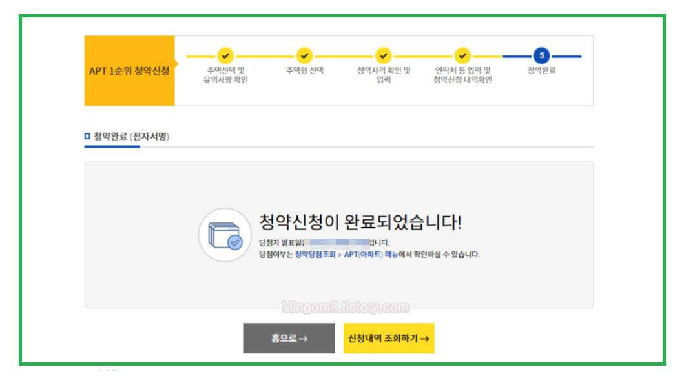Expand the chevron between 청약당첨조회 and APT
This screenshot has height=383, width=684.
(x=340, y=253)
